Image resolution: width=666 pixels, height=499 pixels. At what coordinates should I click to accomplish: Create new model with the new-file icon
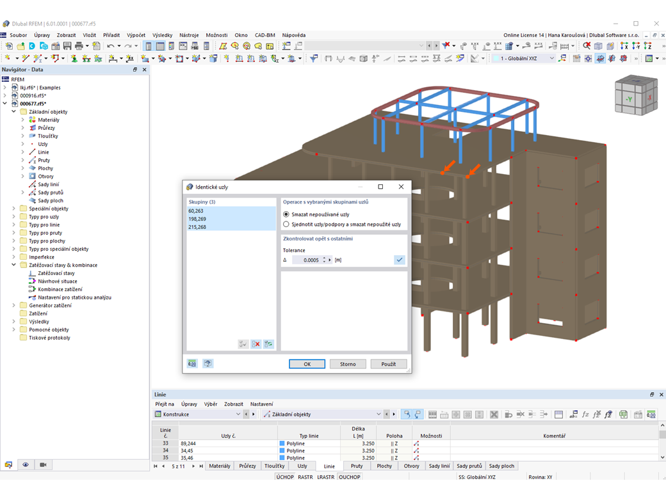(9, 46)
